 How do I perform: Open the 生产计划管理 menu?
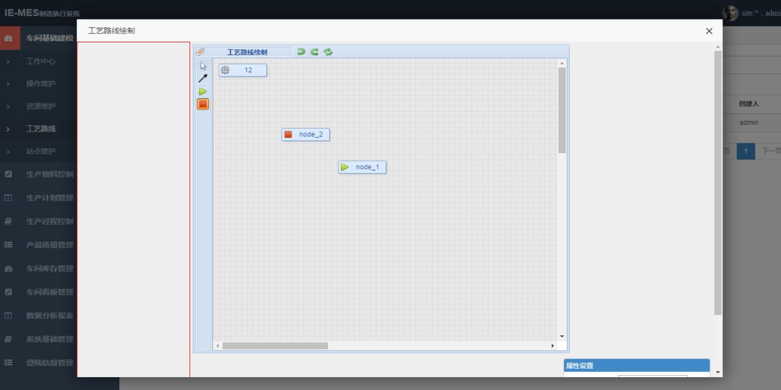tap(50, 198)
